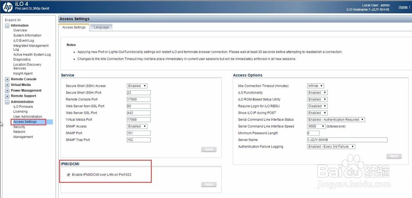The width and height of the screenshot is (412, 198).
Task: Click Minimum Password Length field
Action: click(x=313, y=133)
